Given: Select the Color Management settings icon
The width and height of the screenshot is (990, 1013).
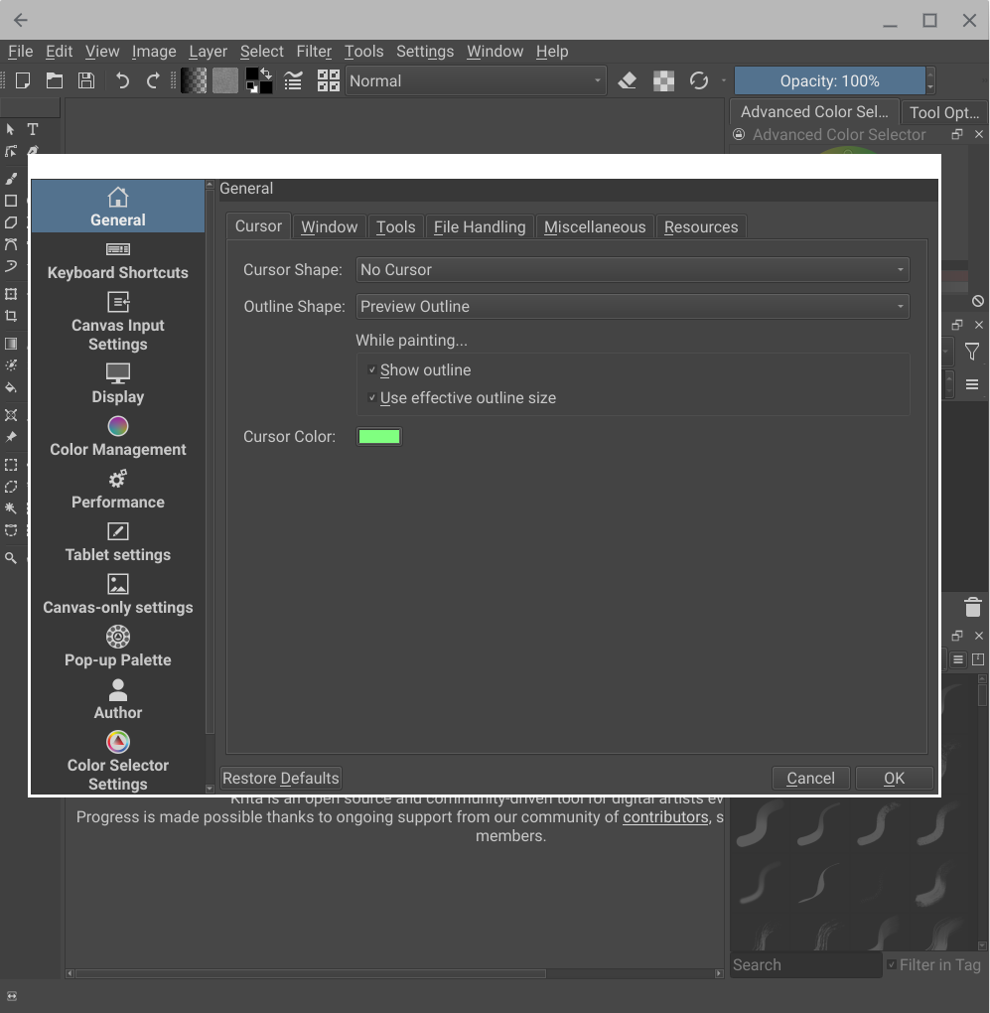Looking at the screenshot, I should click(x=117, y=426).
